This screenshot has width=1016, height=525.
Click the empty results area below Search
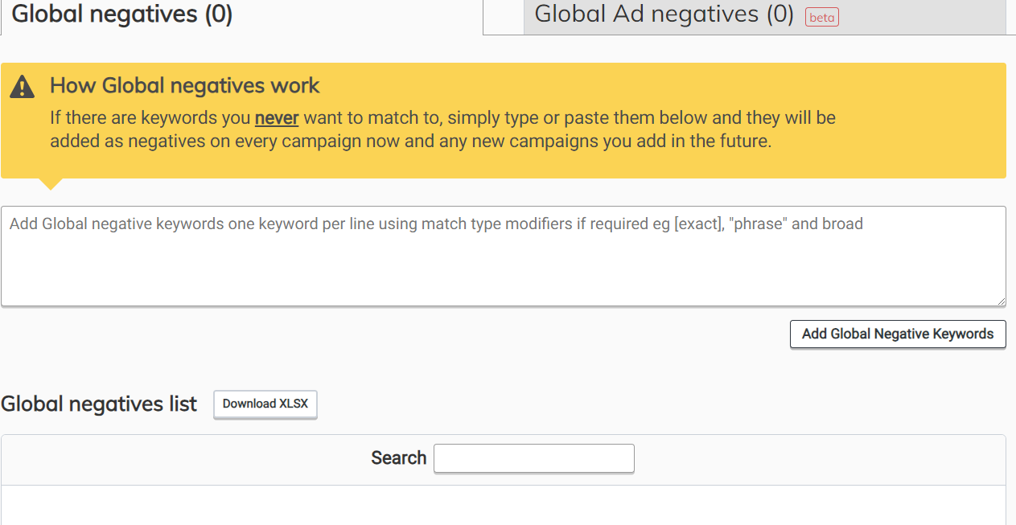click(503, 505)
